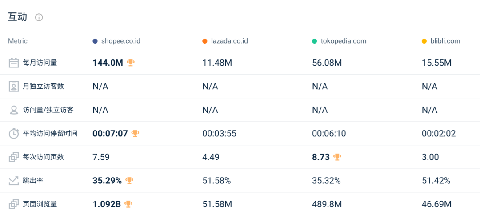Click the stacked pages icon for 每次访问页数
Image resolution: width=480 pixels, height=214 pixels.
[14, 157]
